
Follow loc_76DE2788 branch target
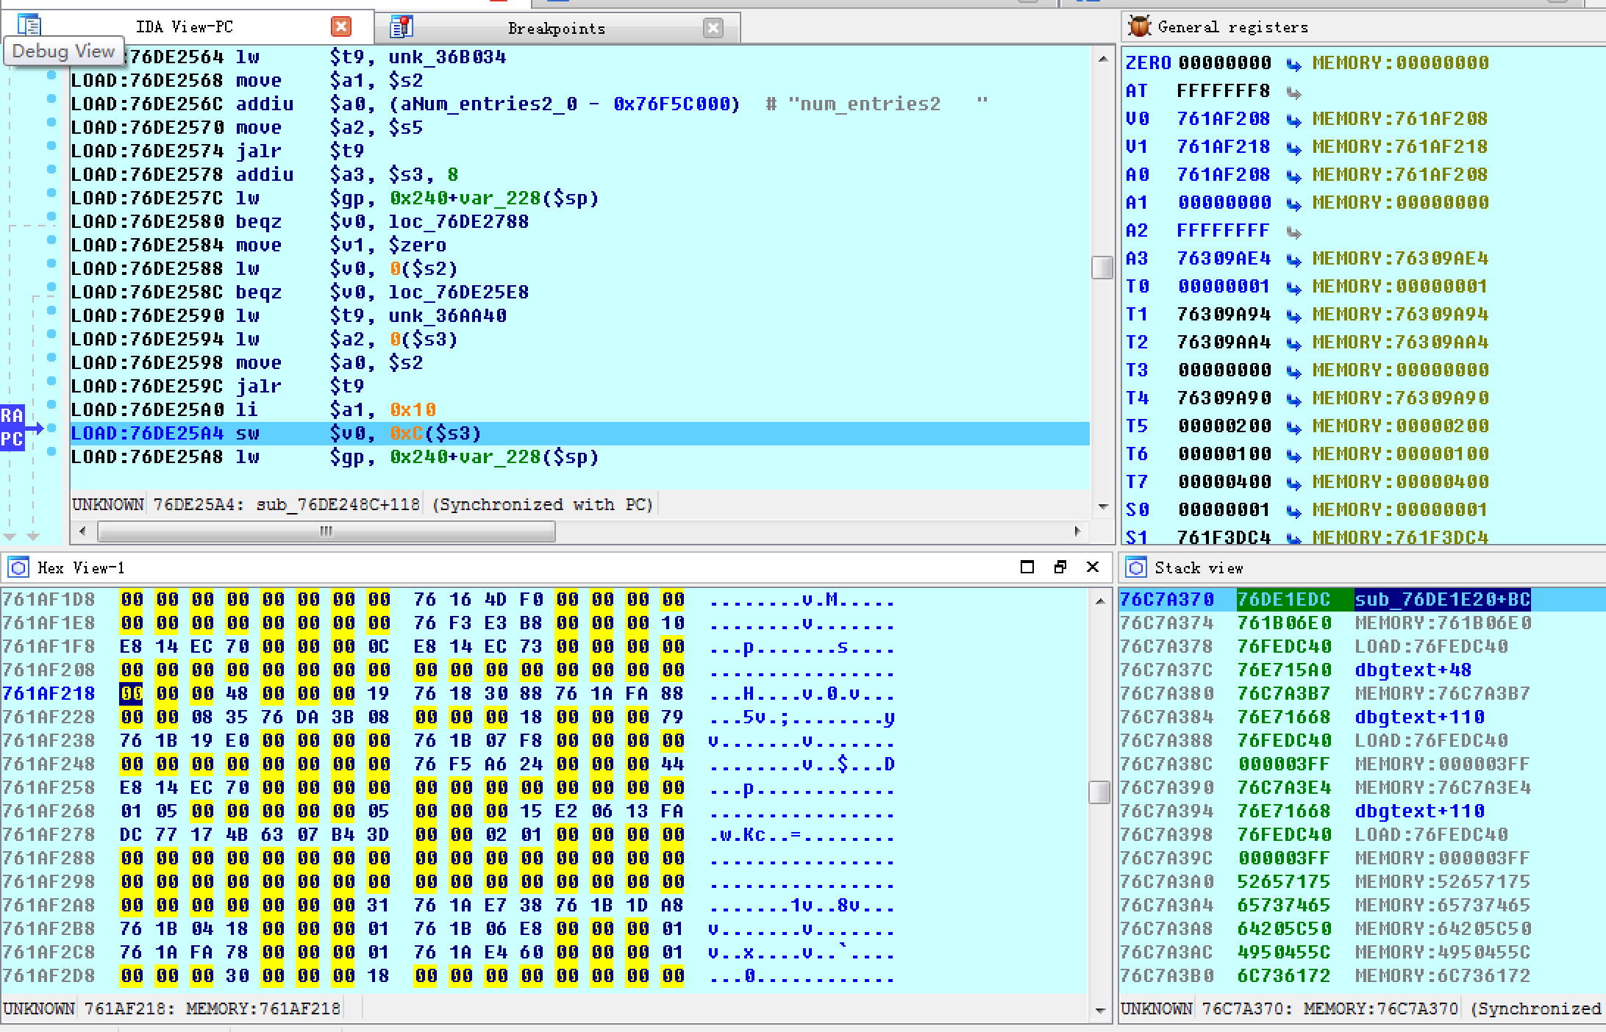point(458,221)
